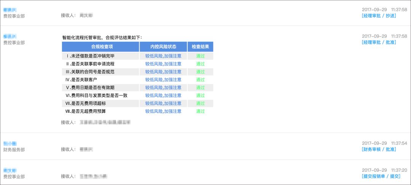Select row Ⅶ.是否无费用项超标

coord(138,103)
